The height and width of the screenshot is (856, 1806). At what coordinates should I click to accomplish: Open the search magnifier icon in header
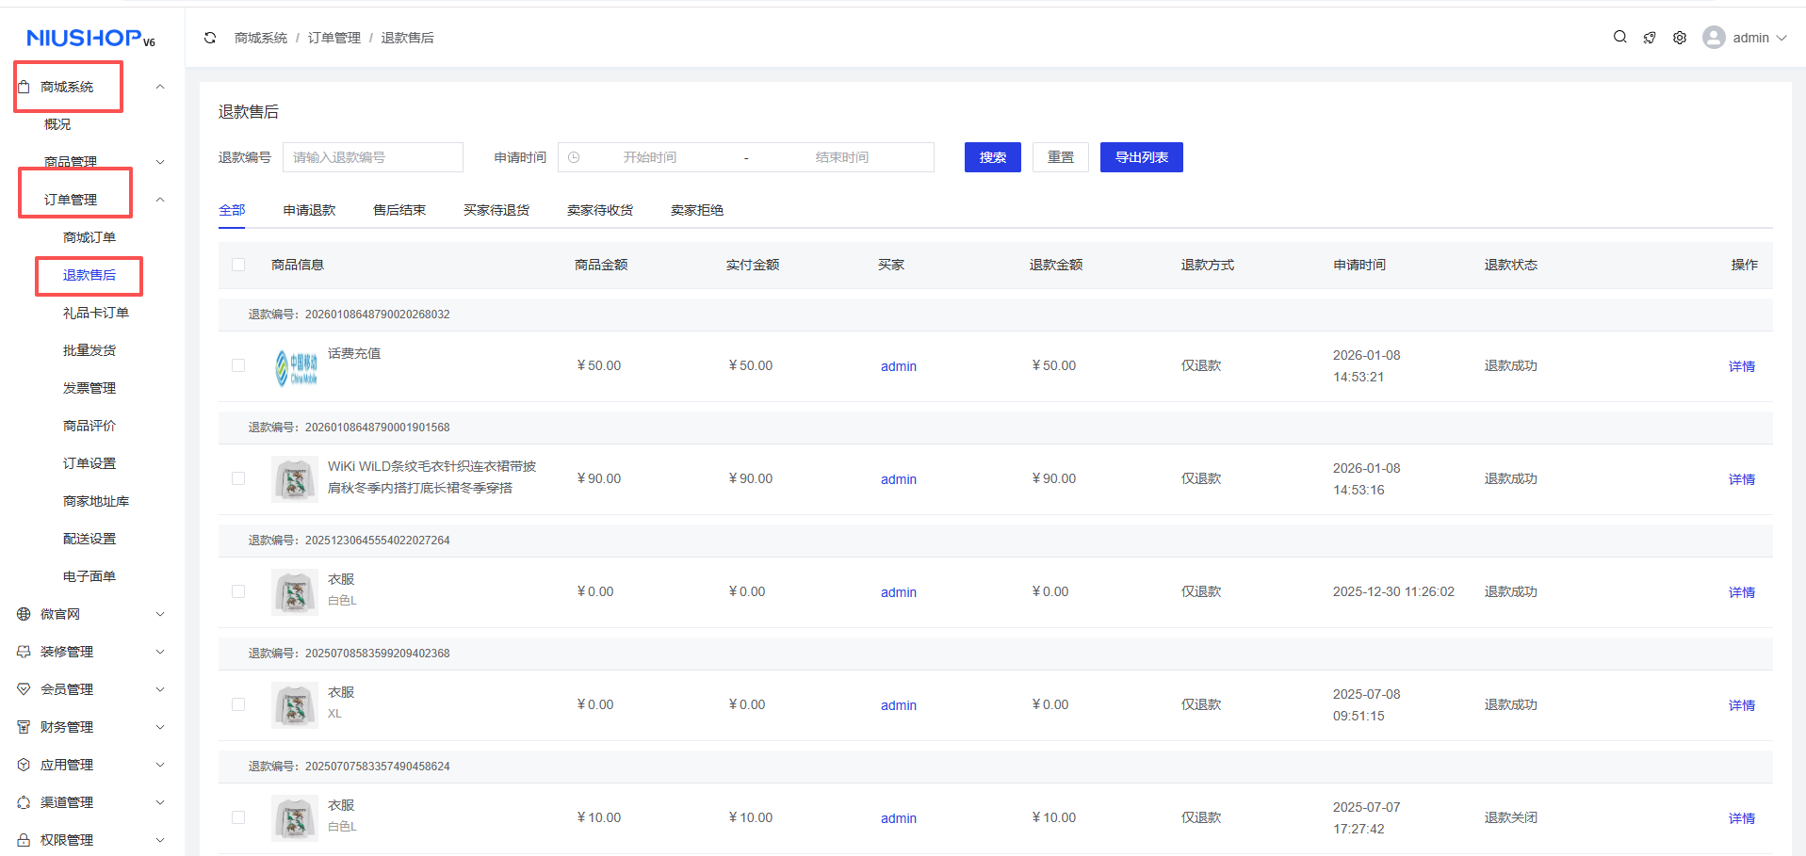[1619, 38]
